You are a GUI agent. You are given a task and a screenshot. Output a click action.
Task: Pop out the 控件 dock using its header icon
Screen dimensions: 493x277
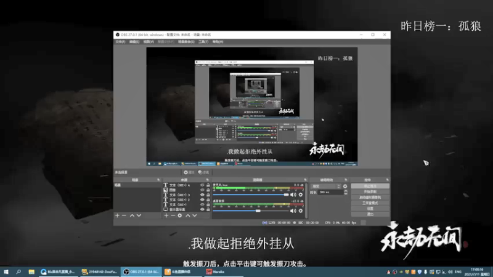pyautogui.click(x=387, y=180)
